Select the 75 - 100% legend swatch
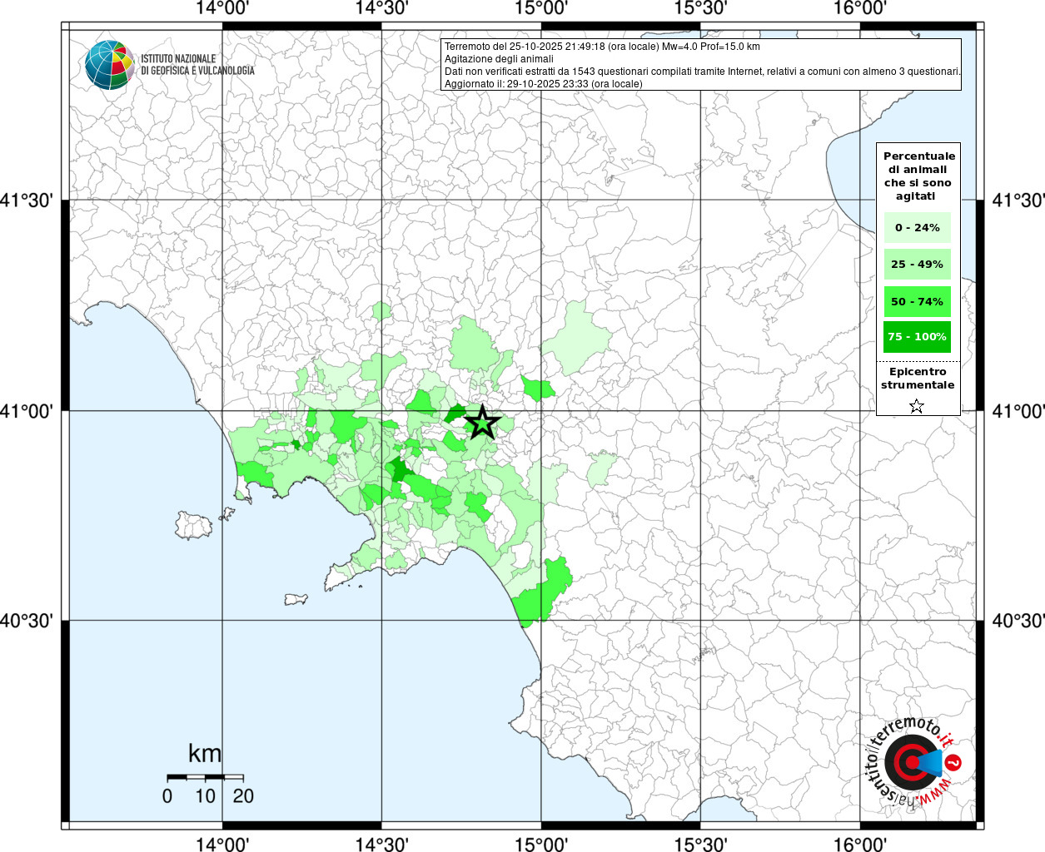Screen dimensions: 1045x852 point(917,337)
